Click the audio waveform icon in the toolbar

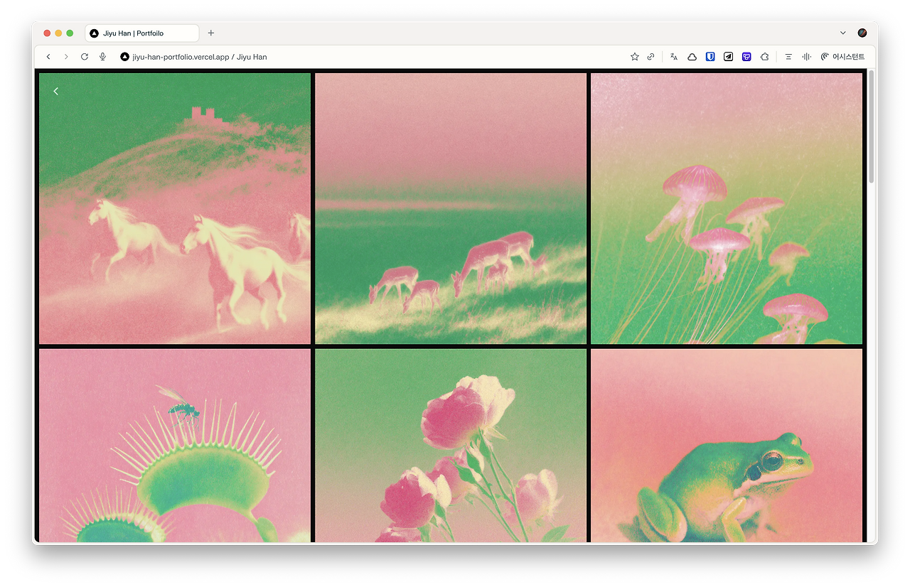coord(807,56)
